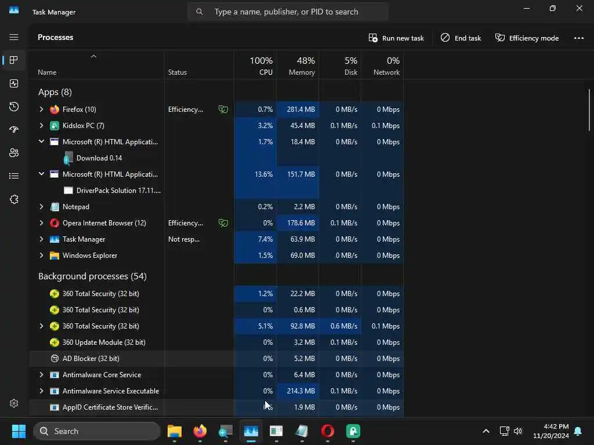Expand Opera Internet Browser (12) group
Viewport: 594px width, 445px height.
pyautogui.click(x=41, y=223)
